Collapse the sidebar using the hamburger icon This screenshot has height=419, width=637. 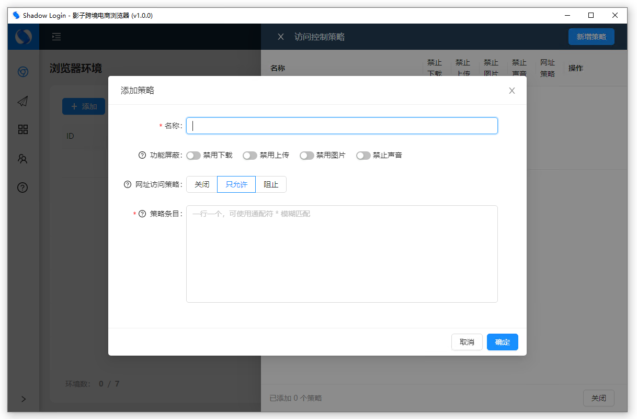56,37
